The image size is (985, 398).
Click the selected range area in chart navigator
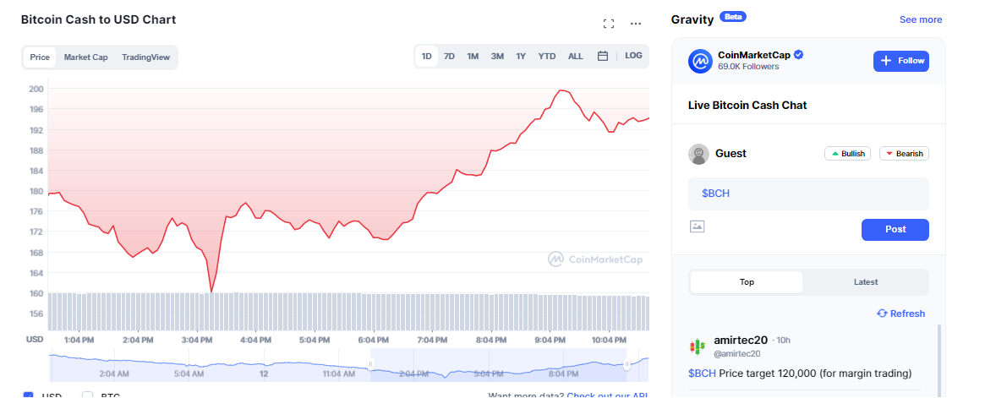(x=499, y=365)
